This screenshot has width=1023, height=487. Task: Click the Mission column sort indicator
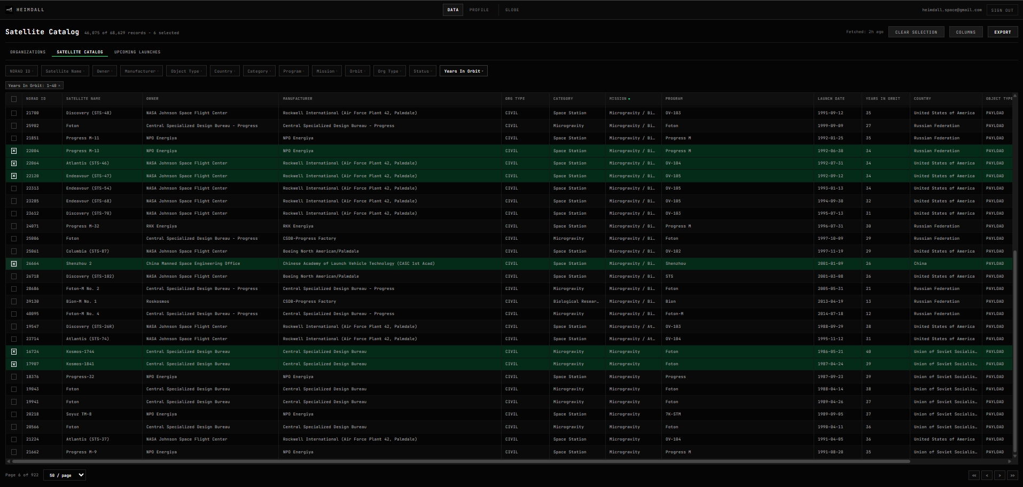click(x=629, y=99)
